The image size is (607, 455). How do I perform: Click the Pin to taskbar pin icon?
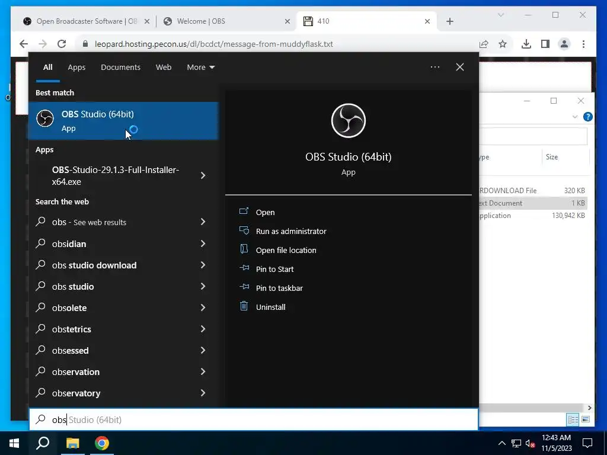tap(244, 287)
